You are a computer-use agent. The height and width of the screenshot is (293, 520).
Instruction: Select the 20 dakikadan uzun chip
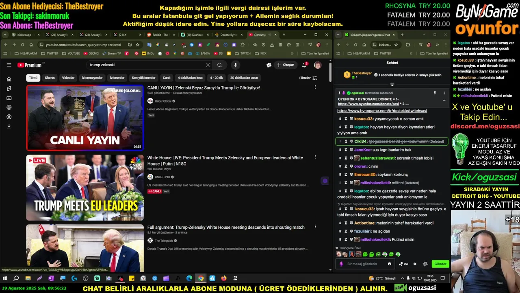pyautogui.click(x=244, y=78)
